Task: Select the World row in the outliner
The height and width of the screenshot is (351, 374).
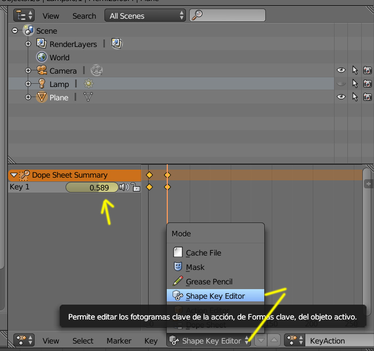Action: 171,57
